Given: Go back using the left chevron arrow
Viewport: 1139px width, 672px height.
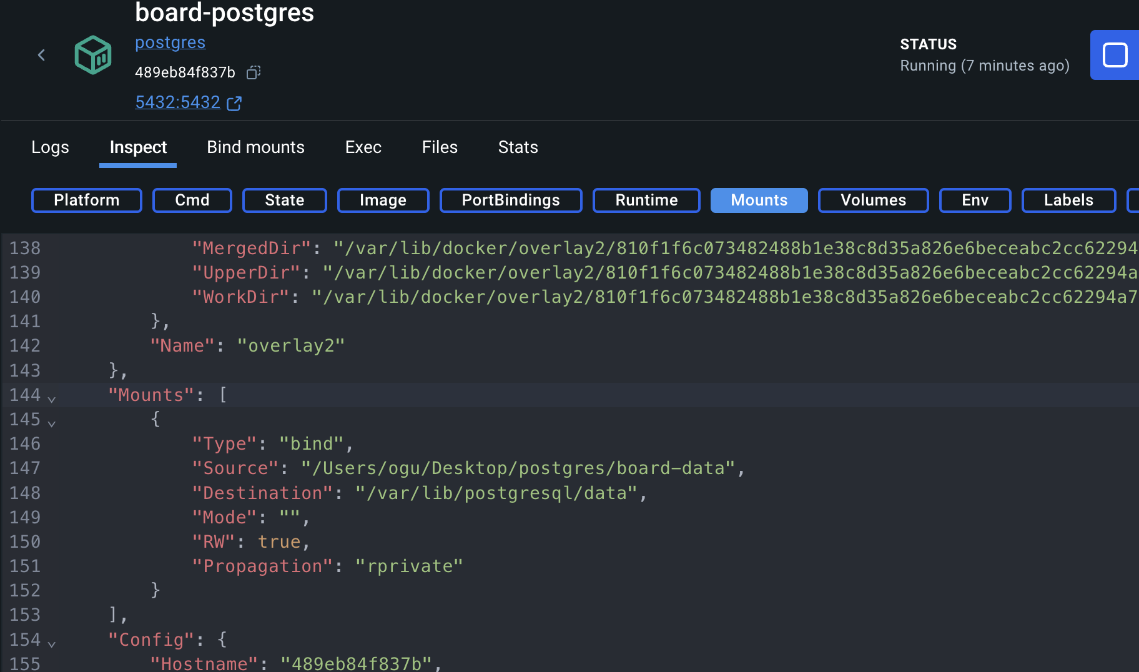Looking at the screenshot, I should pos(41,55).
